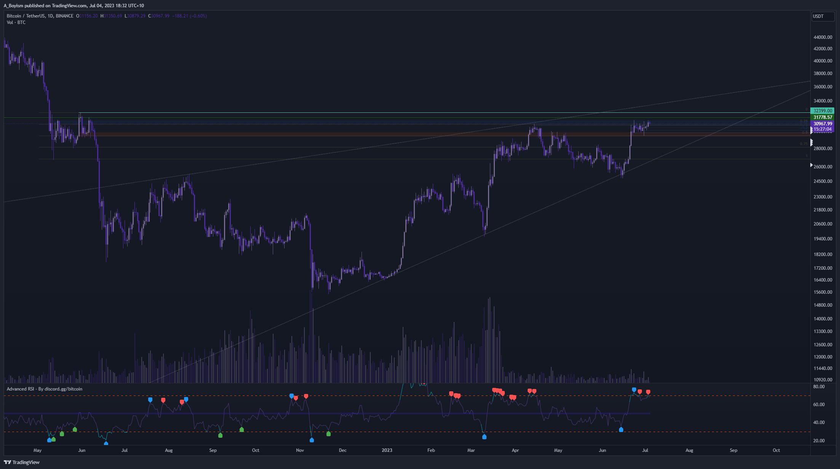Click the 30967.99 current price label
Screen dimensions: 840x469
822,124
